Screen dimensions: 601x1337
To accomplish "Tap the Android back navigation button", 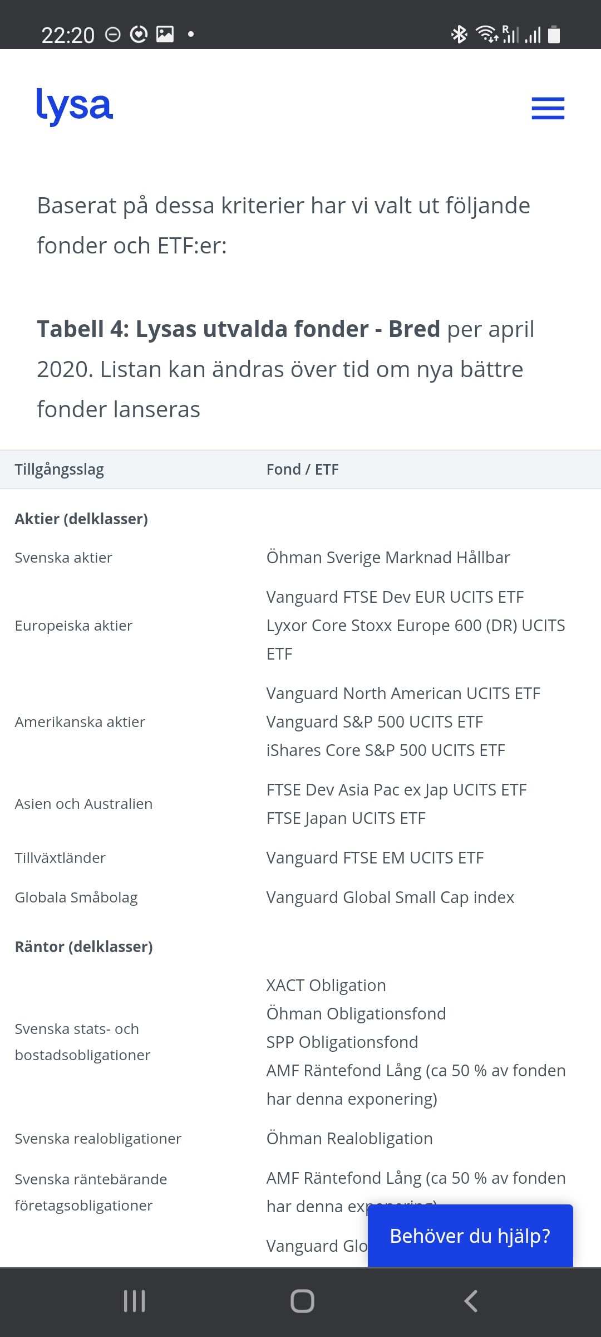I will (471, 1301).
